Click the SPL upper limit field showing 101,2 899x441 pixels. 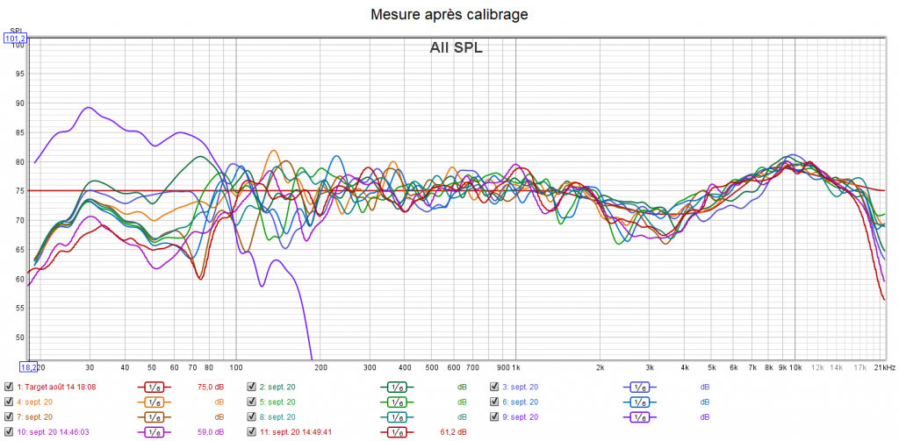(16, 39)
